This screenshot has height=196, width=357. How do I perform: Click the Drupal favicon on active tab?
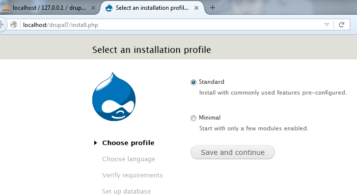pyautogui.click(x=109, y=8)
